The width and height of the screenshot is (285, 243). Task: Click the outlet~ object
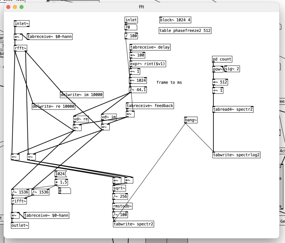coord(20,225)
